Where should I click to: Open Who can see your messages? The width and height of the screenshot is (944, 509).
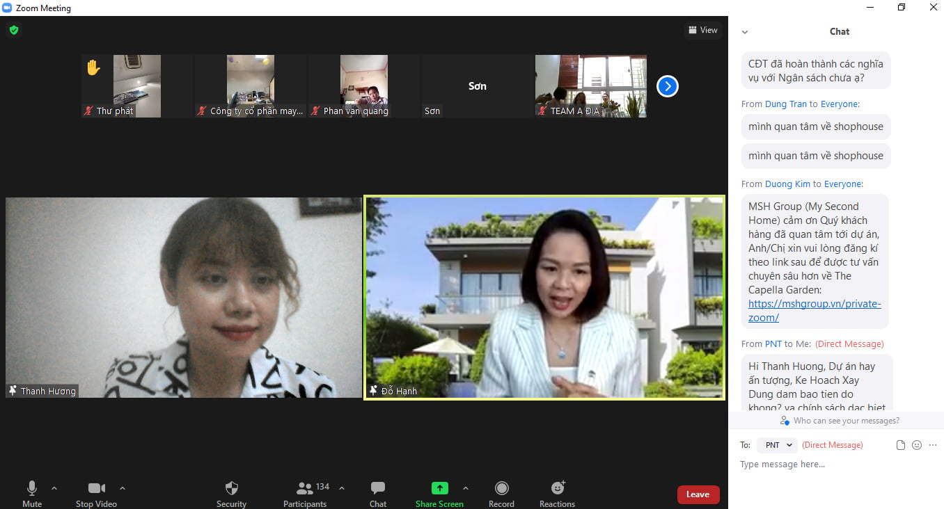point(840,421)
